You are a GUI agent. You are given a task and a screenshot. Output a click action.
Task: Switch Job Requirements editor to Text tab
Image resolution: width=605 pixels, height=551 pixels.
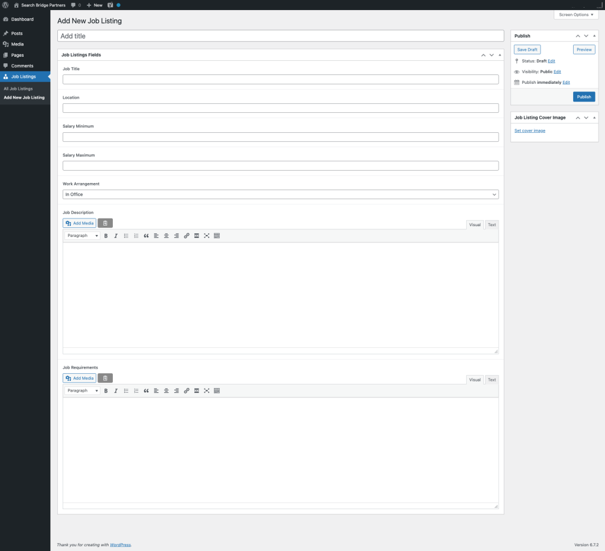[492, 380]
